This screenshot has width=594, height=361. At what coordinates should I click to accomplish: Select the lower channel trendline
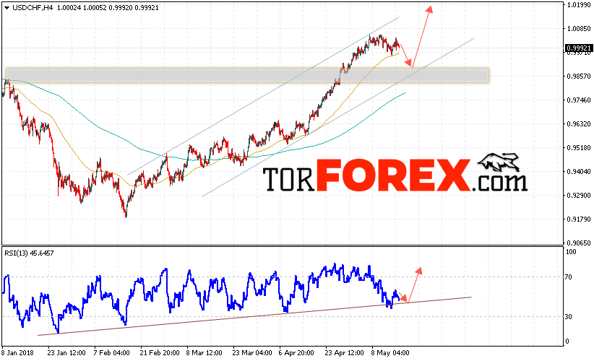338,117
